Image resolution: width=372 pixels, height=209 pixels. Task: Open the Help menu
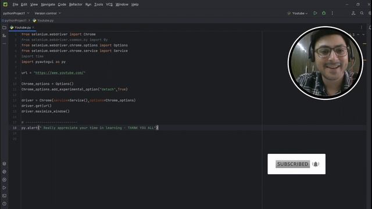(x=135, y=5)
